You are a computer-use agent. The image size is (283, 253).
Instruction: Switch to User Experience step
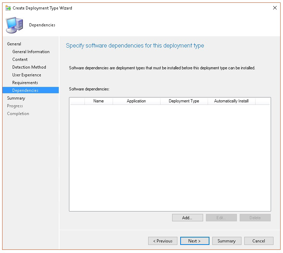click(27, 75)
